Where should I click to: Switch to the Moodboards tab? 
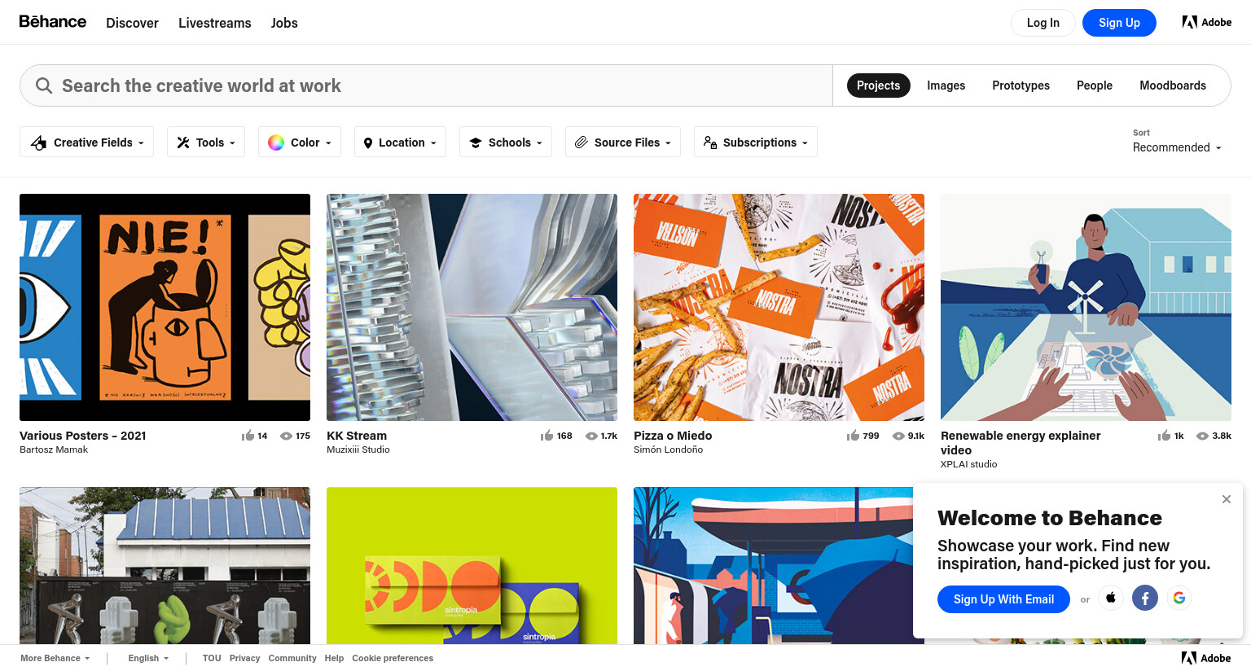pyautogui.click(x=1173, y=86)
